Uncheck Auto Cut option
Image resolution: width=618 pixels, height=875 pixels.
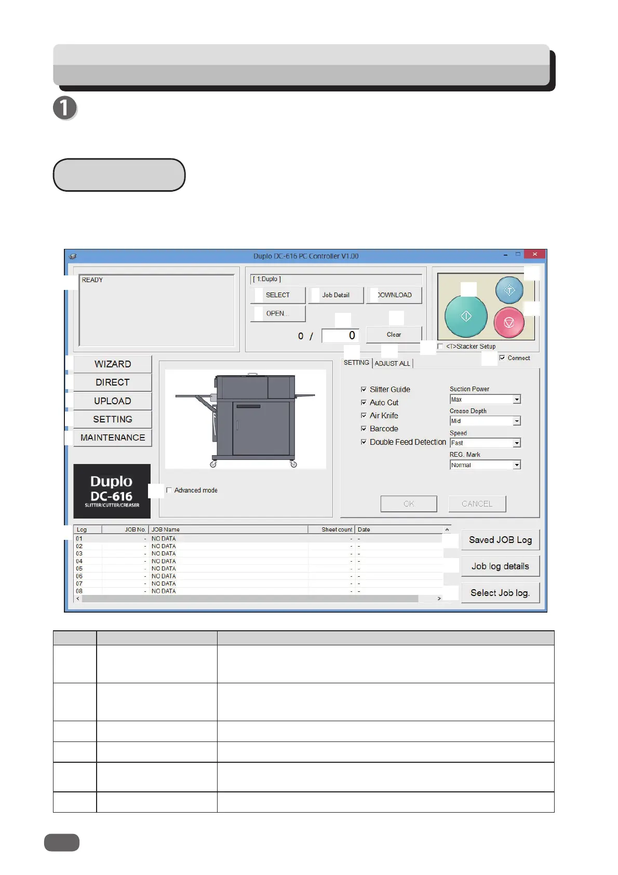(364, 402)
